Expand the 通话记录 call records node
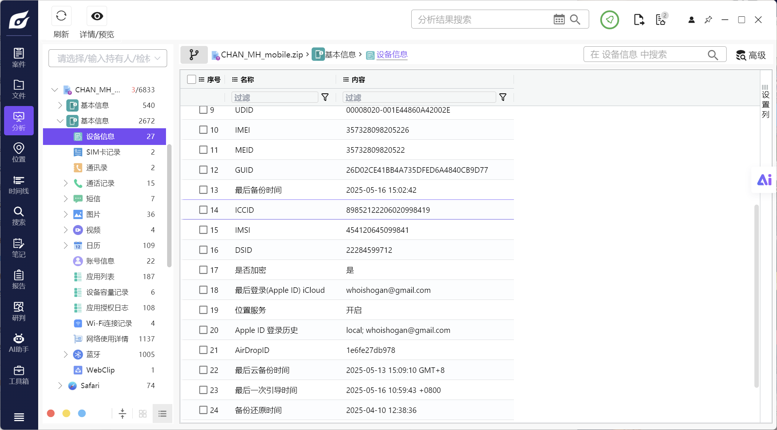This screenshot has height=430, width=777. coord(66,183)
